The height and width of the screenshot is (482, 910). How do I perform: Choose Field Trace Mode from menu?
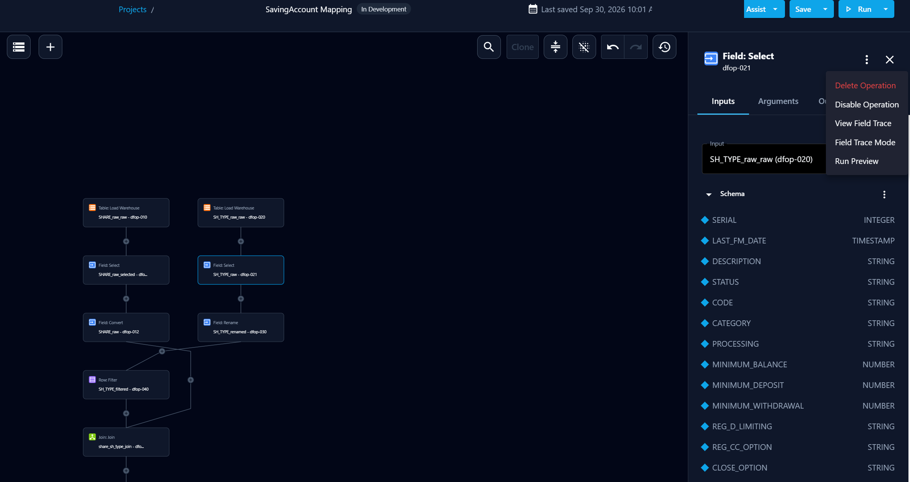pyautogui.click(x=865, y=142)
